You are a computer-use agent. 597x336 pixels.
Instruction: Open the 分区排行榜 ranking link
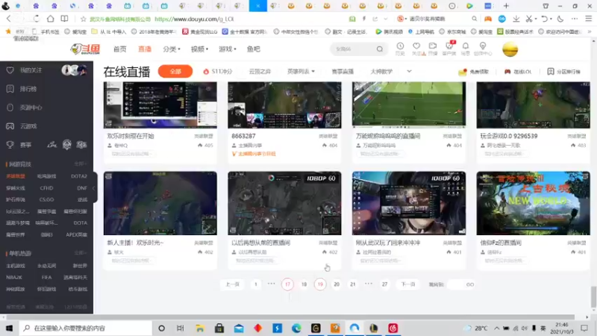click(x=564, y=72)
